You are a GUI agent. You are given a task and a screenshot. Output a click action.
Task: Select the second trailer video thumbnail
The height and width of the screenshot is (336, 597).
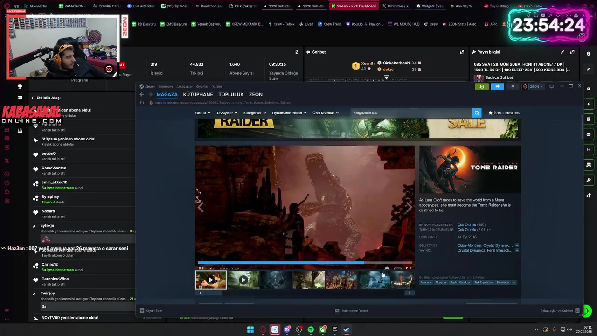coord(243,280)
